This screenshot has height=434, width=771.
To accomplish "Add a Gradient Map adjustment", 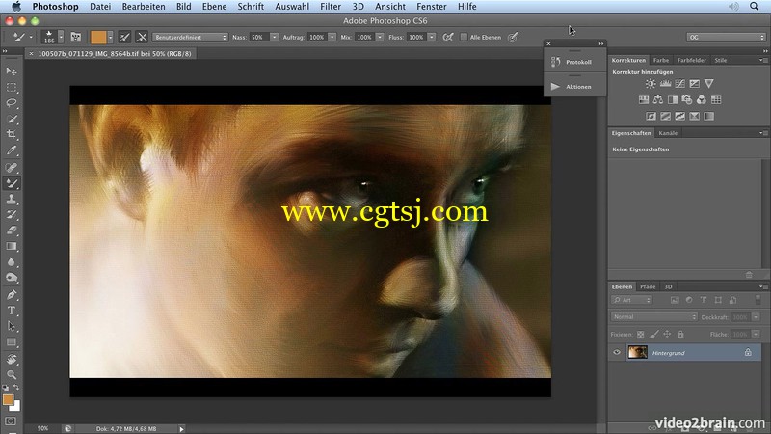I will [708, 116].
